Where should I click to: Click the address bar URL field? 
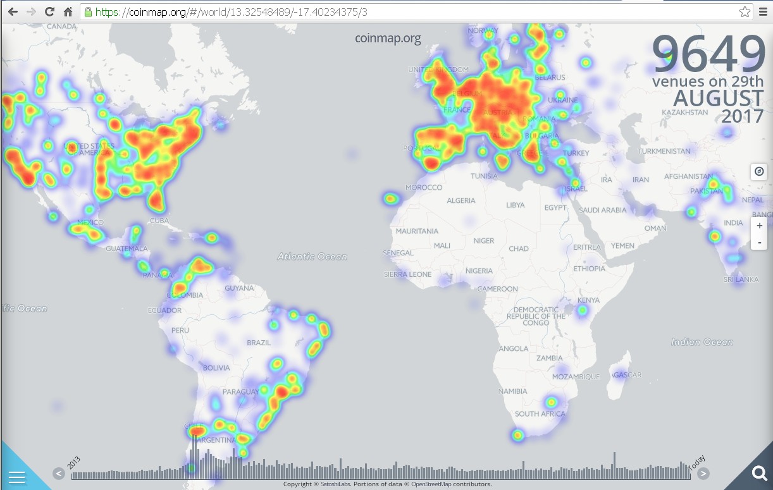click(411, 12)
